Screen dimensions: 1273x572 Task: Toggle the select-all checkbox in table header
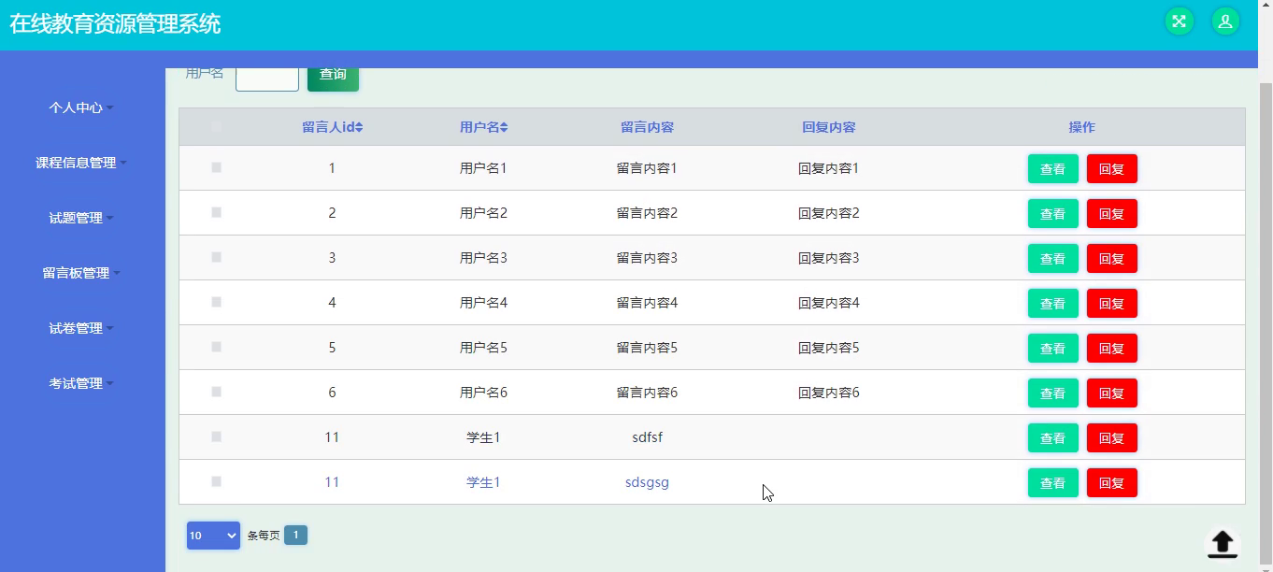[x=216, y=126]
